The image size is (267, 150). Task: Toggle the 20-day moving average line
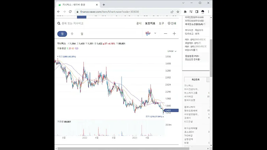[70, 48]
